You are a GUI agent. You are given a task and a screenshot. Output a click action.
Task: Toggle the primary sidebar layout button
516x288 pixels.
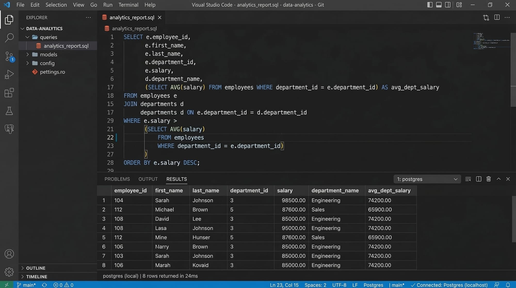click(x=430, y=5)
